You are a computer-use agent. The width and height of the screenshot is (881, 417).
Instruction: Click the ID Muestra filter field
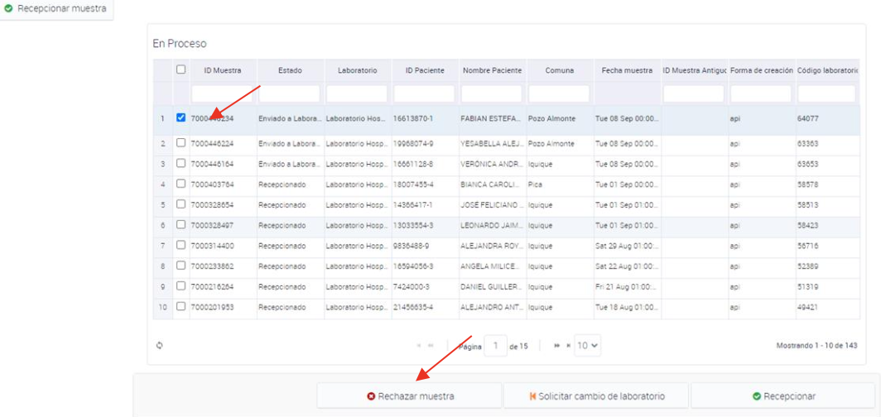click(223, 93)
